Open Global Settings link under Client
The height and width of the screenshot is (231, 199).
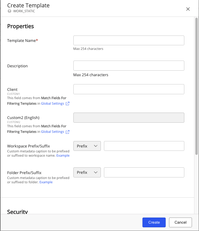pyautogui.click(x=53, y=104)
